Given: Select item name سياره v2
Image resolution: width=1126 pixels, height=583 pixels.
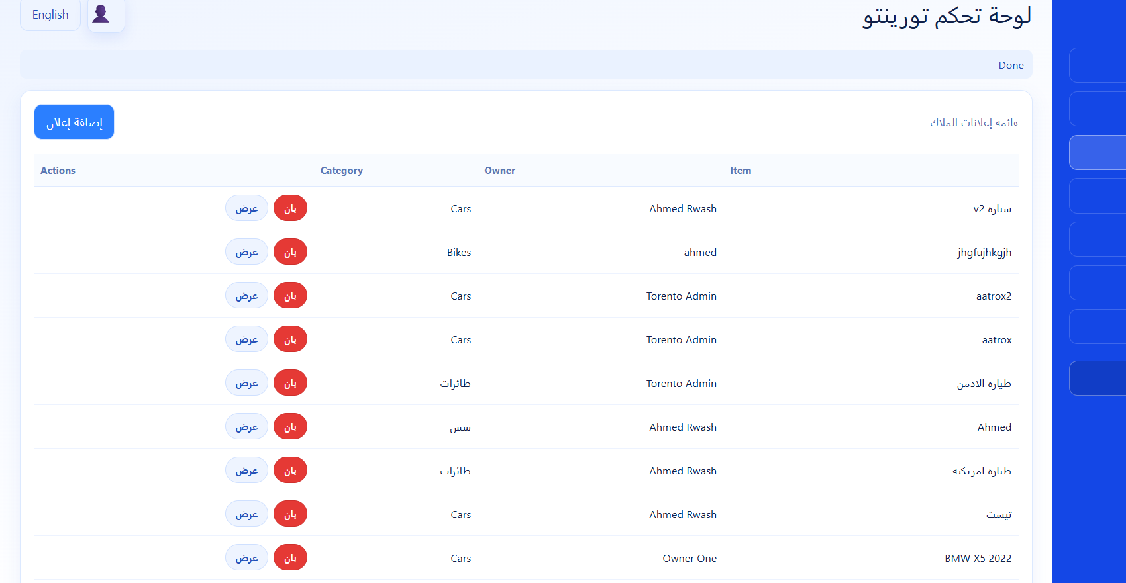Looking at the screenshot, I should pyautogui.click(x=992, y=209).
